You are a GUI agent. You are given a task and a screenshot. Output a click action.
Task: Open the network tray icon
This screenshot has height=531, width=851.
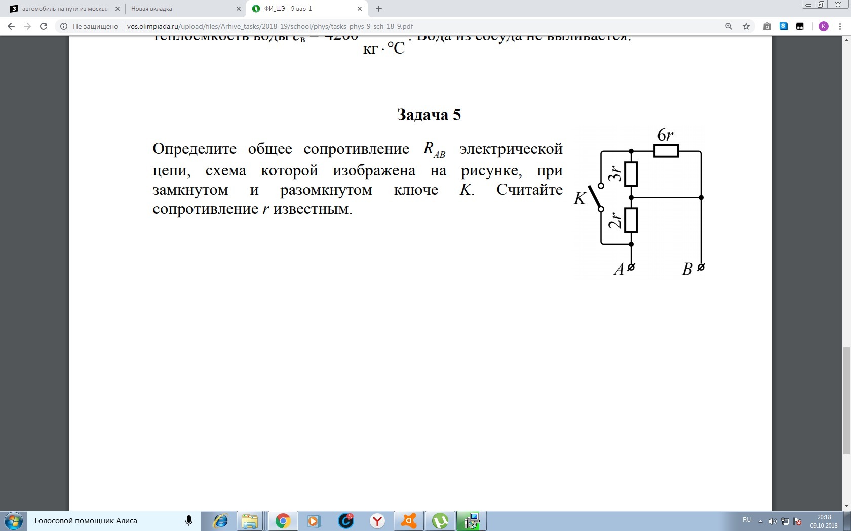click(785, 521)
